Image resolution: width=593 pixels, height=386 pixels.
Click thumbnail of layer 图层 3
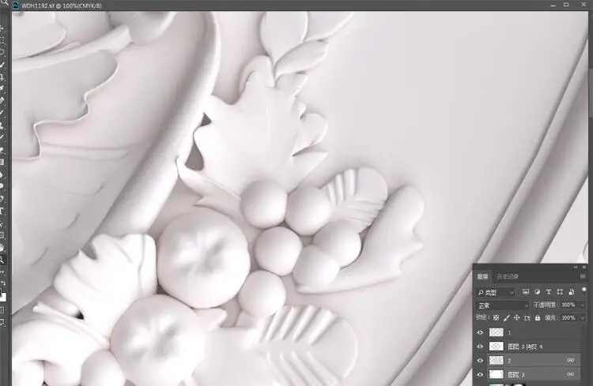497,374
